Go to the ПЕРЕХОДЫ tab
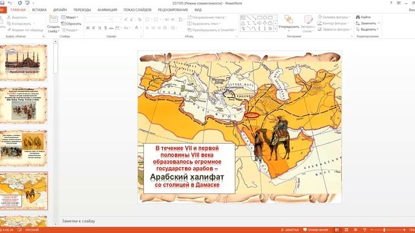The width and height of the screenshot is (415, 233). [x=82, y=10]
